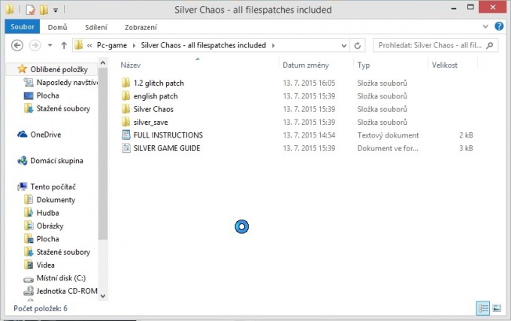Open the Sdílení tab

pos(96,27)
